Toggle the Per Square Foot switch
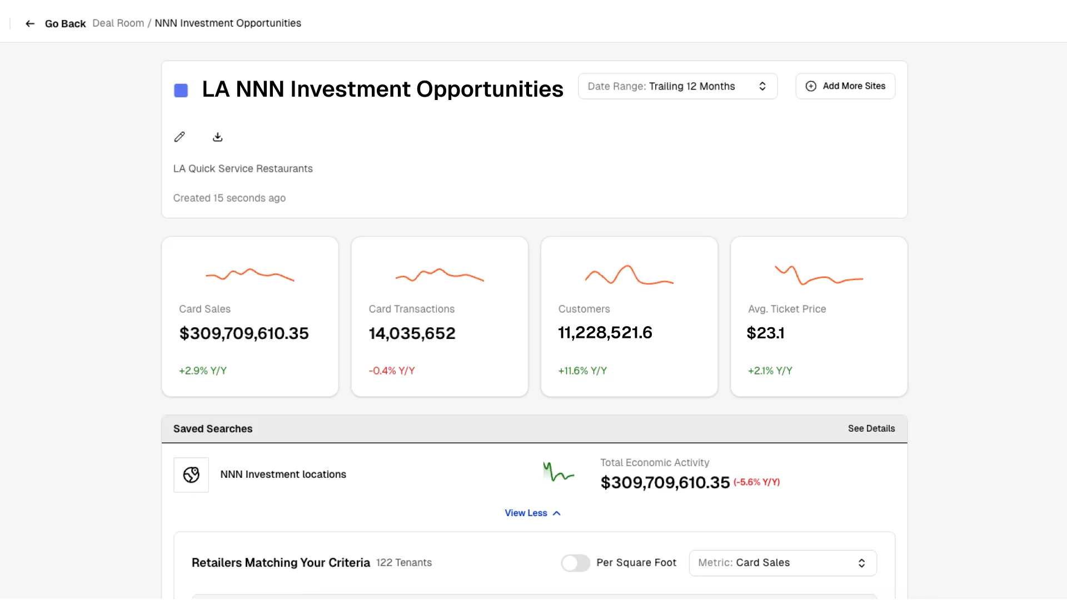This screenshot has width=1067, height=600. 575,563
